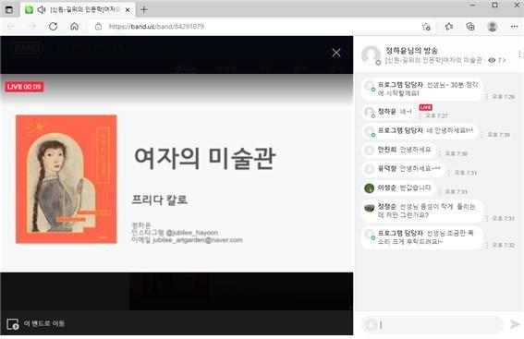Viewport: 524px width, 339px height.
Task: Open options for 오후 7:32 프로그램 담당자 message
Action: coord(486,245)
